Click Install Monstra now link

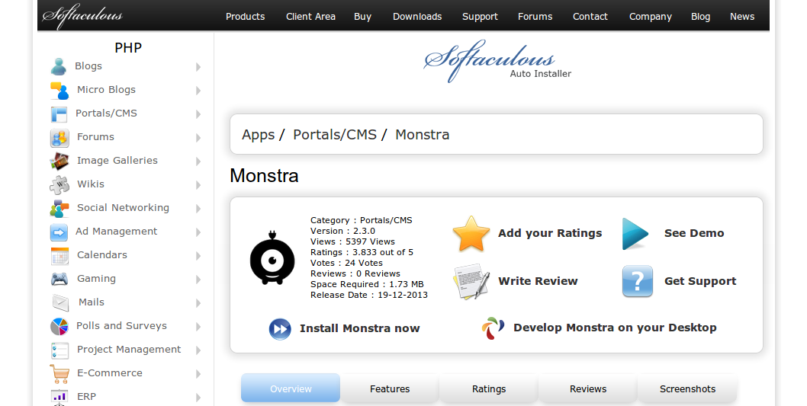pyautogui.click(x=360, y=328)
